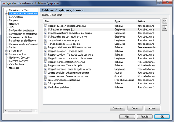Select 'Semaine sélection...' period cell
The width and height of the screenshot is (174, 122).
click(148, 47)
